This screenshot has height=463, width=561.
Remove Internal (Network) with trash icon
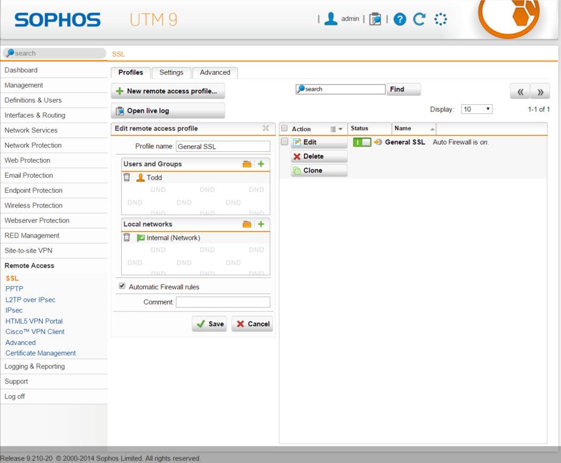(x=127, y=238)
